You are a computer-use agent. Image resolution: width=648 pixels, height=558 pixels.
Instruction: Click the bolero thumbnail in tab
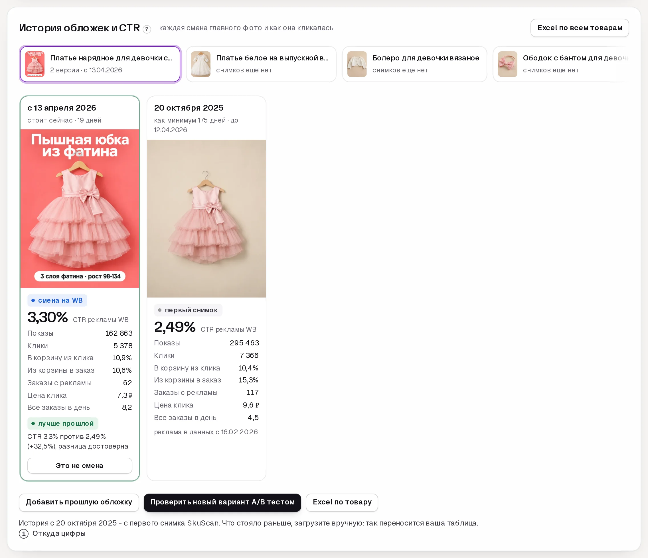(x=357, y=64)
